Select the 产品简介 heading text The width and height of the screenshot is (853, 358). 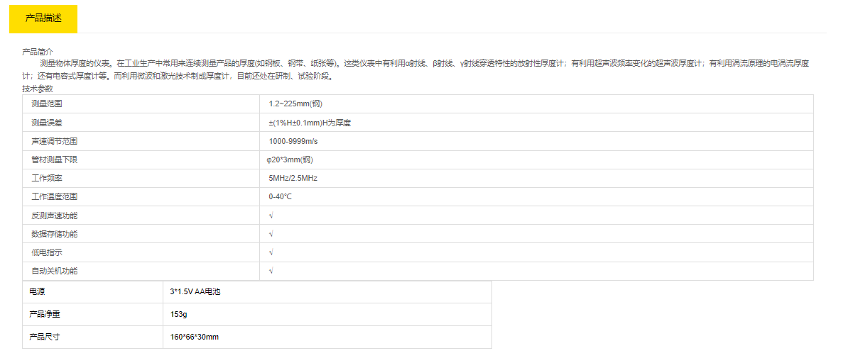click(38, 52)
